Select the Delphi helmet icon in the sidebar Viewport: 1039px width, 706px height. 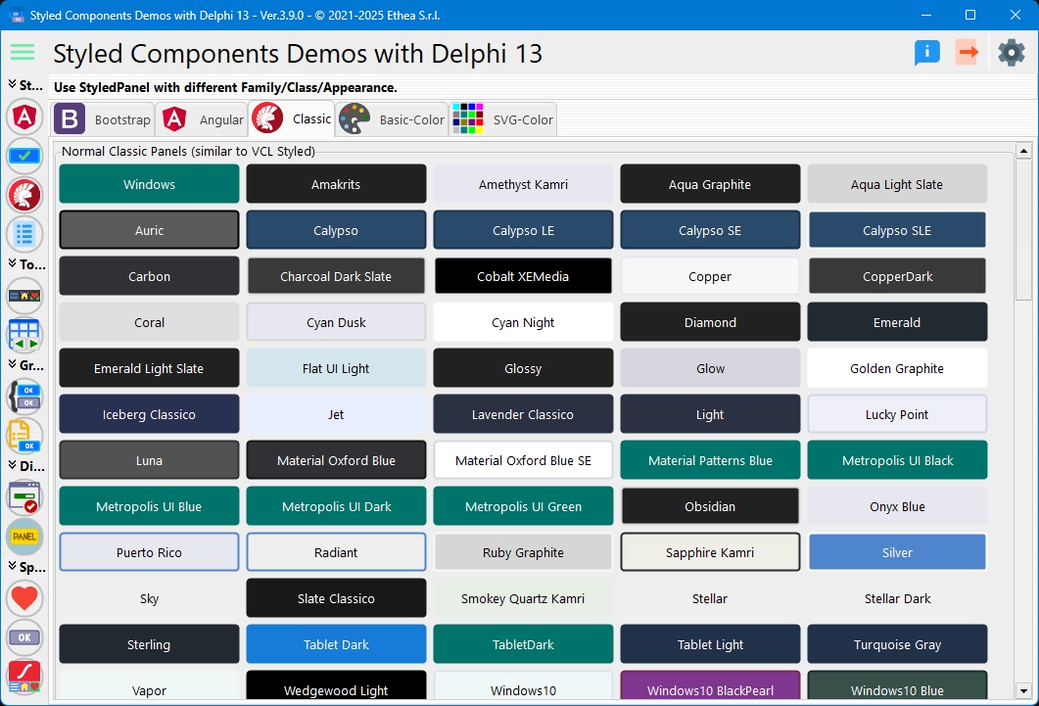coord(24,195)
